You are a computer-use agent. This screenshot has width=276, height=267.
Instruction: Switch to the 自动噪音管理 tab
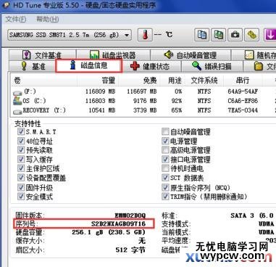pos(191,55)
